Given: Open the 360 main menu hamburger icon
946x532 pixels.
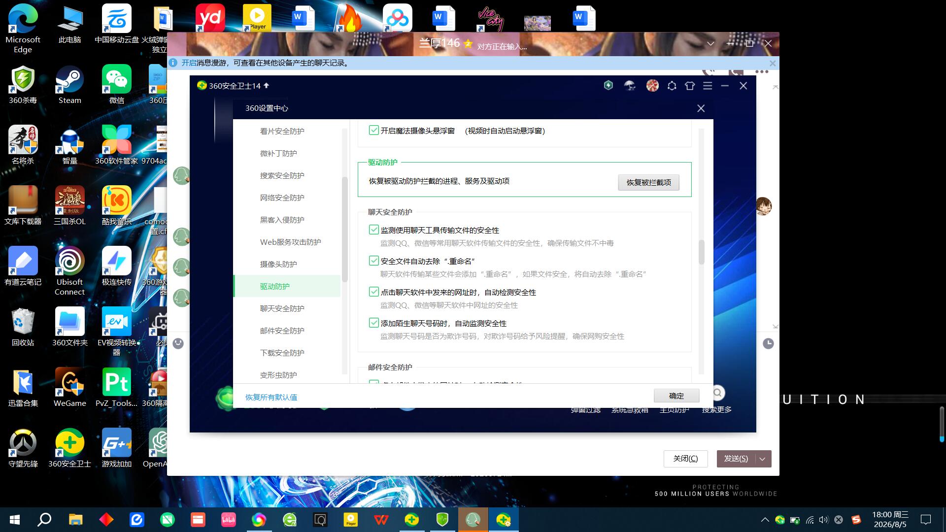Looking at the screenshot, I should (x=708, y=86).
